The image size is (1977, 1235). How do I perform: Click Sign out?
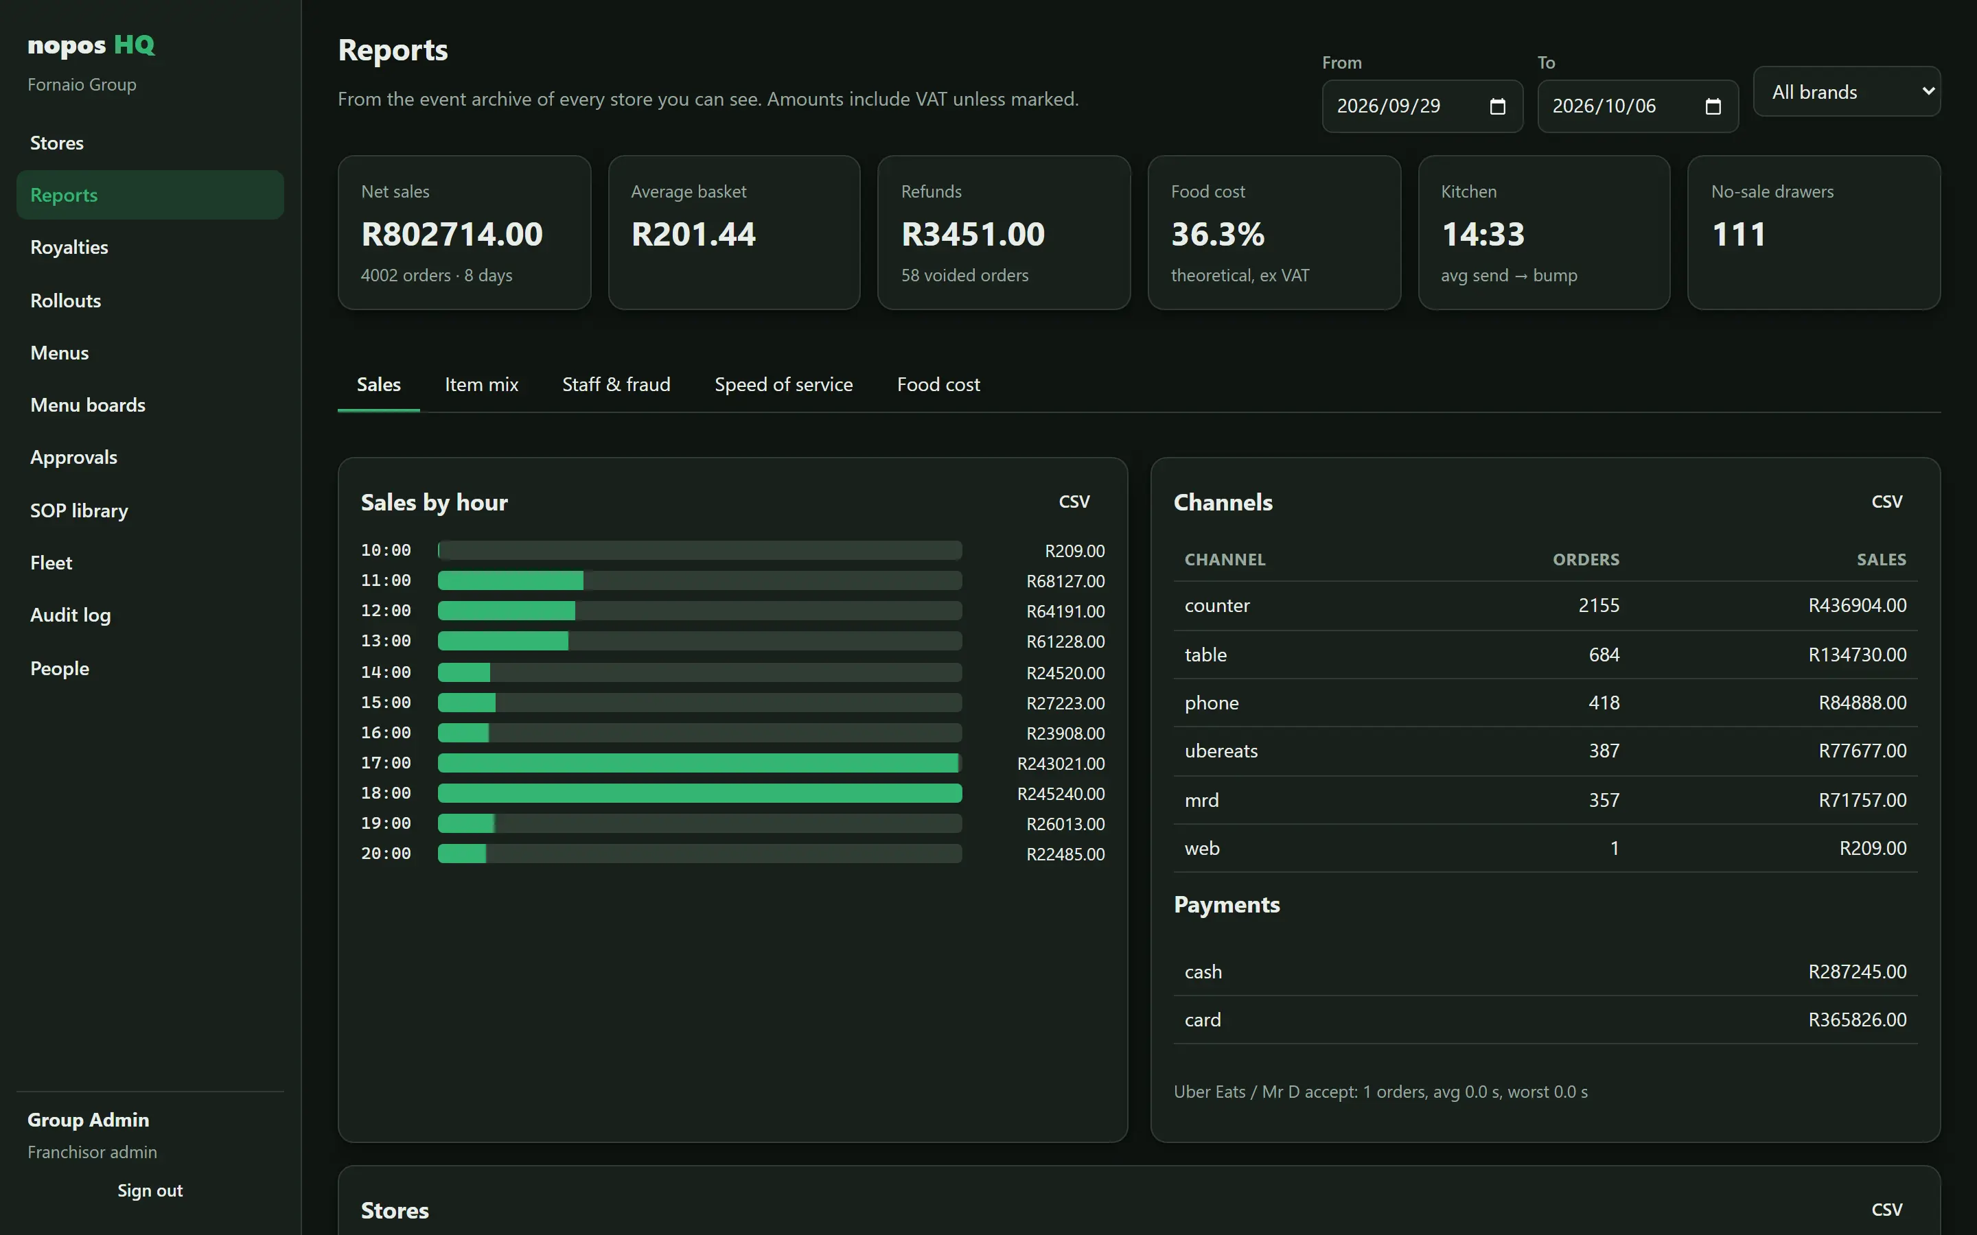[x=150, y=1190]
